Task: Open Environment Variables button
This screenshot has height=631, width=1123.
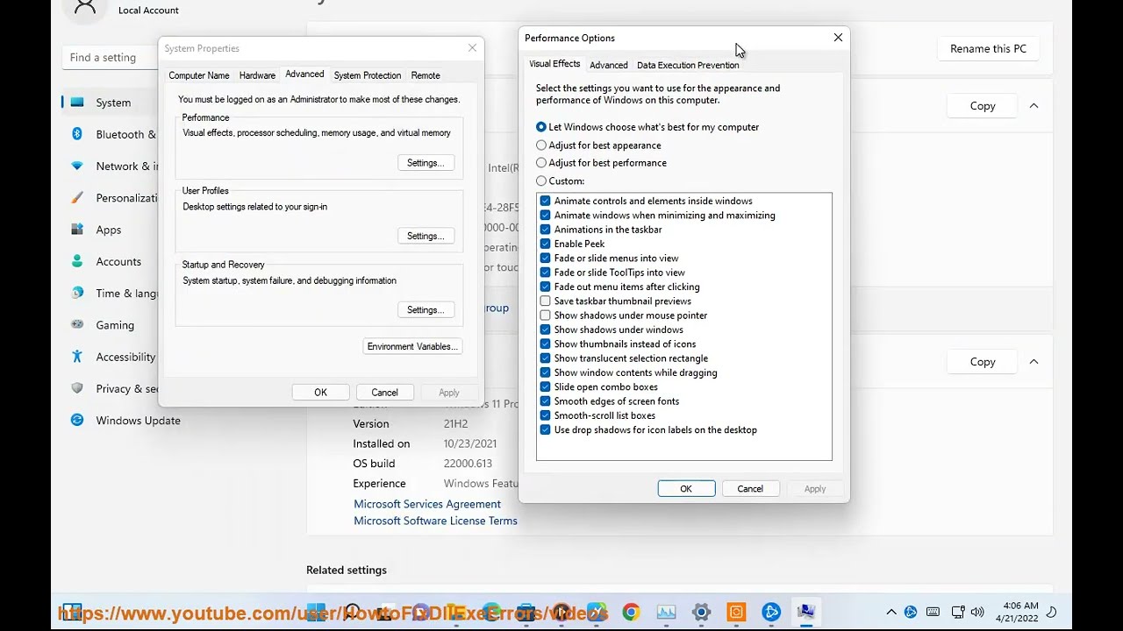Action: tap(412, 346)
